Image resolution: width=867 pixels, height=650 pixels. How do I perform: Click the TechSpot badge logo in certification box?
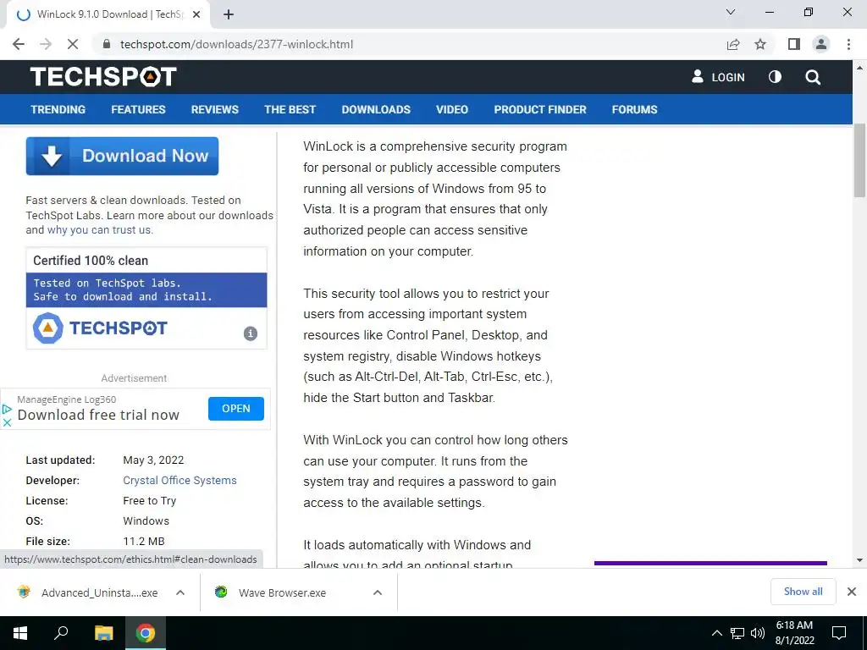tap(100, 328)
